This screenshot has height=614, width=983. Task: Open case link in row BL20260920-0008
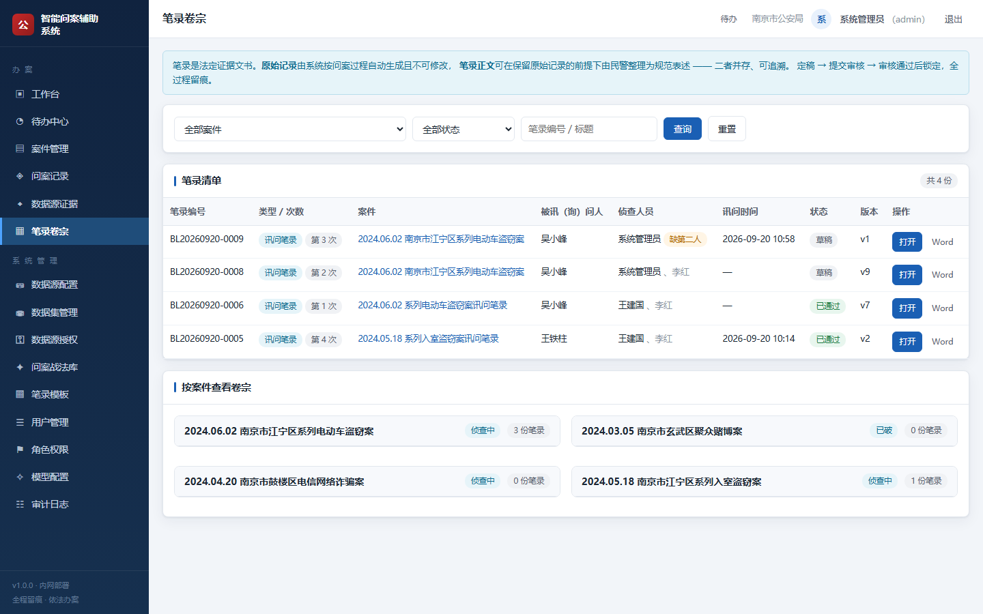441,272
